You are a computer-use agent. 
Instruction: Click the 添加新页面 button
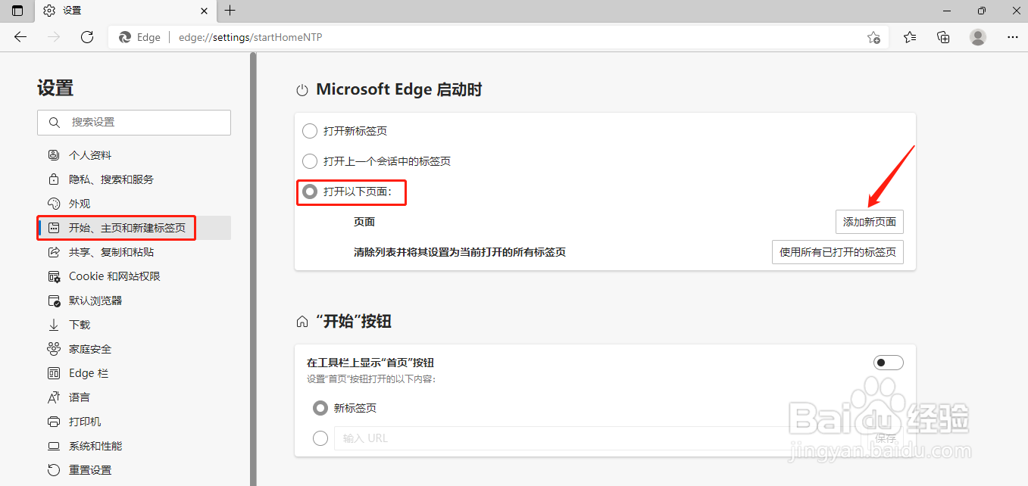point(870,222)
